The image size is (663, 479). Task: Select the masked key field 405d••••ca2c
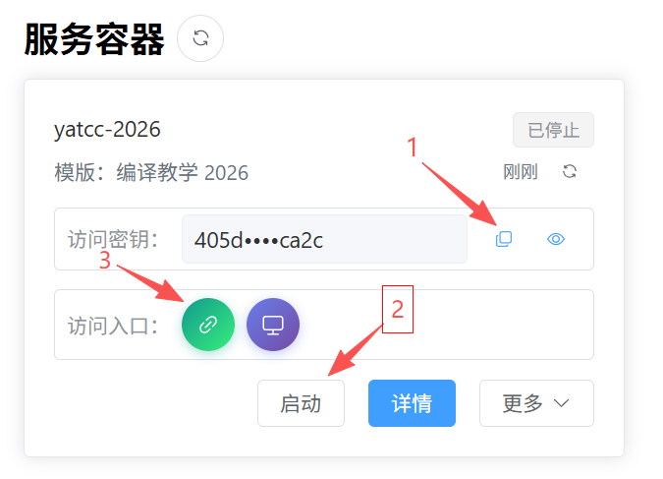[324, 239]
